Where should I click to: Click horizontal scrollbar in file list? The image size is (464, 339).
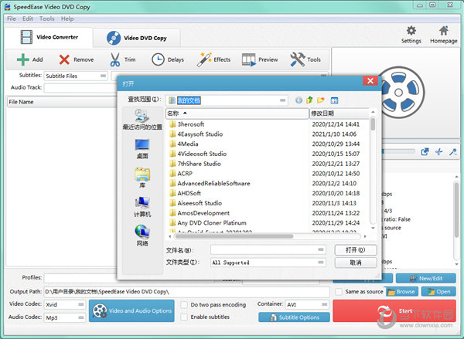(x=234, y=236)
